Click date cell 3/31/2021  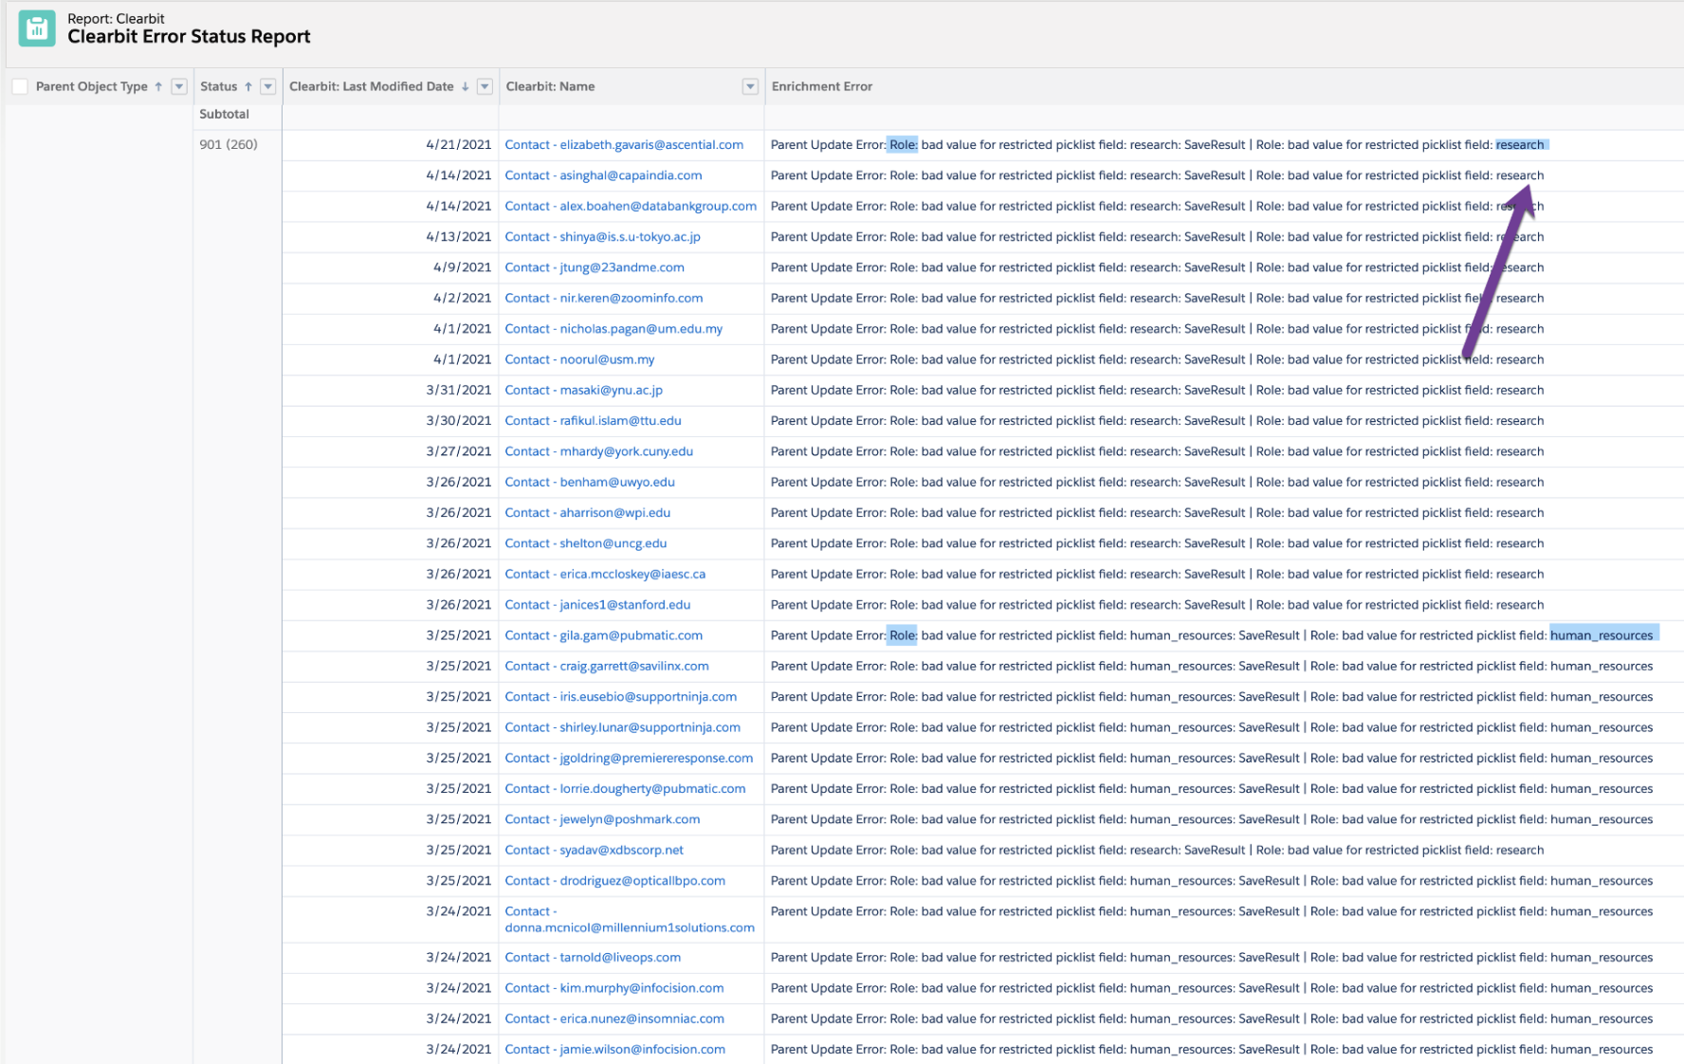(x=459, y=390)
